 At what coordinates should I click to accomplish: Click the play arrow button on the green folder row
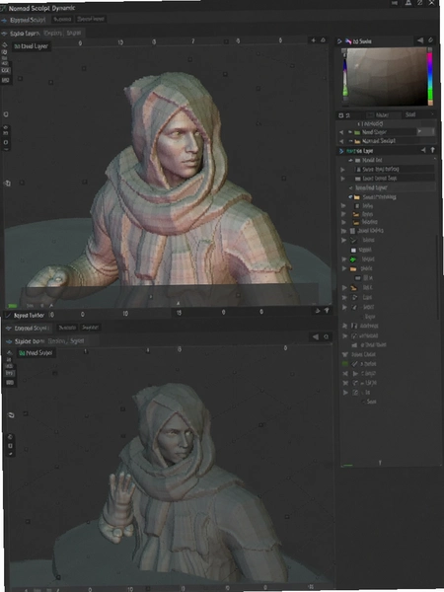point(419,132)
